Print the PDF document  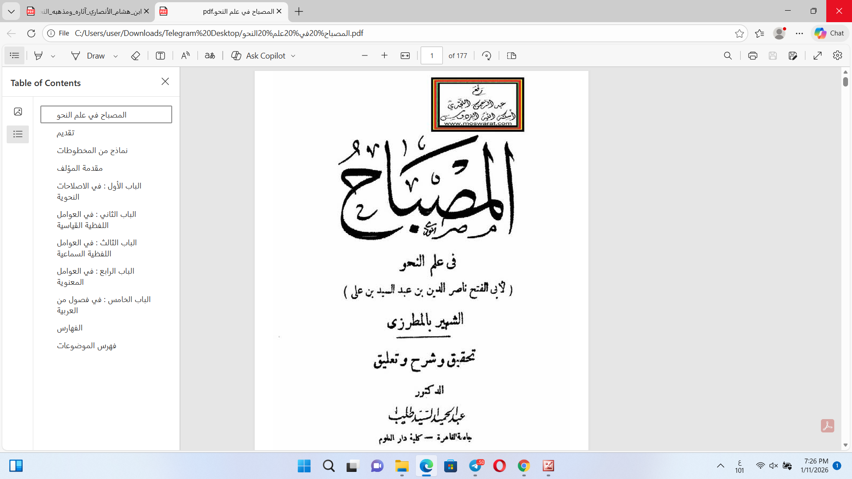click(753, 55)
